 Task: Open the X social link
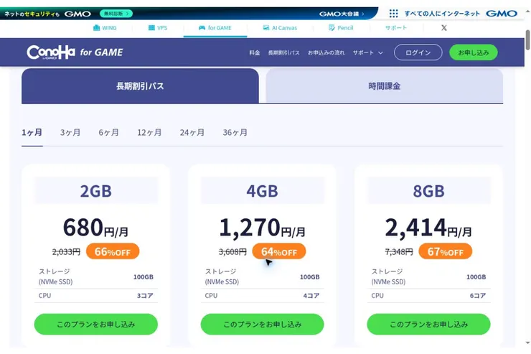click(x=444, y=28)
